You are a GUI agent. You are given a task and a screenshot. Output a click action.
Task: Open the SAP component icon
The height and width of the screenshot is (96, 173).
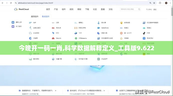click(x=30, y=23)
